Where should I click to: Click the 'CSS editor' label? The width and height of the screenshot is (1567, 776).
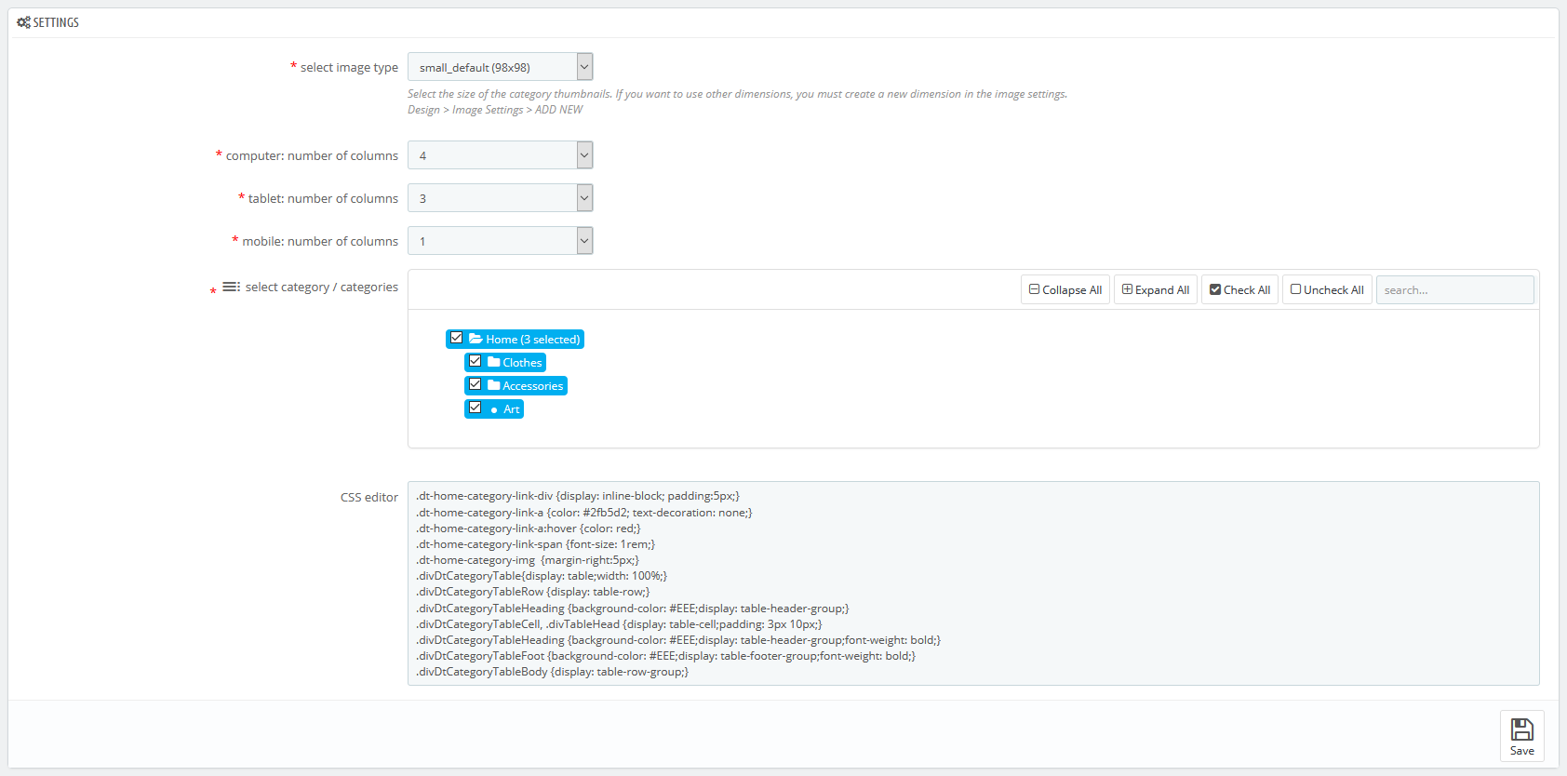368,498
